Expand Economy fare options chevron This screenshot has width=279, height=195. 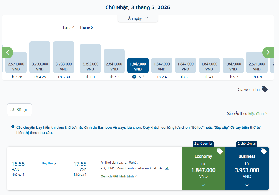click(203, 185)
